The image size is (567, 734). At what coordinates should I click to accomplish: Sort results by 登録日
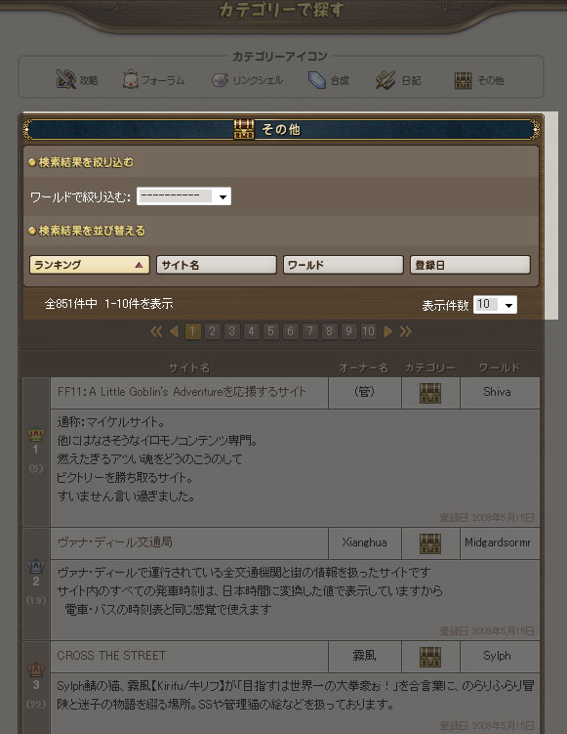pos(470,265)
